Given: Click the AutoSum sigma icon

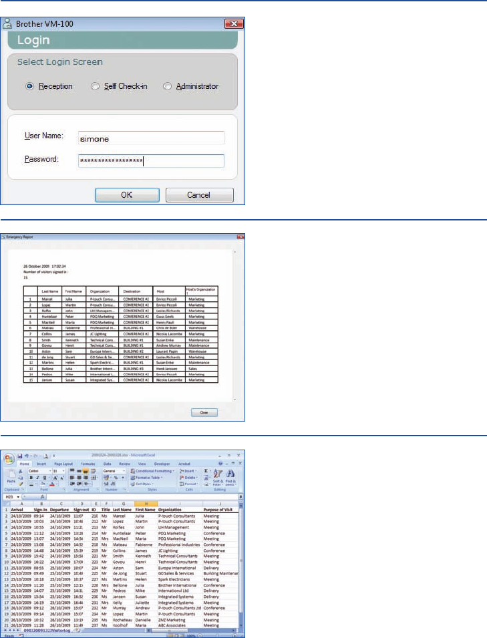Looking at the screenshot, I should click(206, 471).
